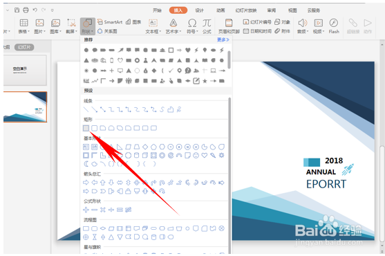Click the 页眉和页脚 (Header and Footer) icon
385x256 pixels.
(x=229, y=26)
